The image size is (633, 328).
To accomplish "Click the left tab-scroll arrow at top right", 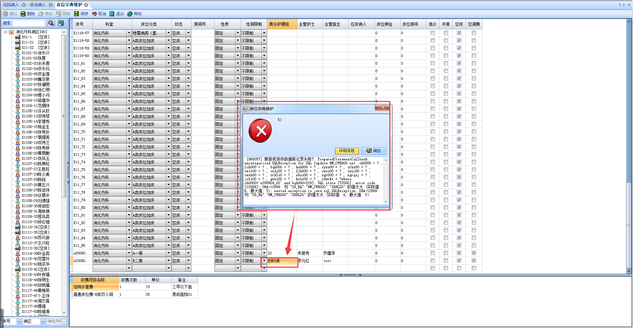I will point(620,5).
